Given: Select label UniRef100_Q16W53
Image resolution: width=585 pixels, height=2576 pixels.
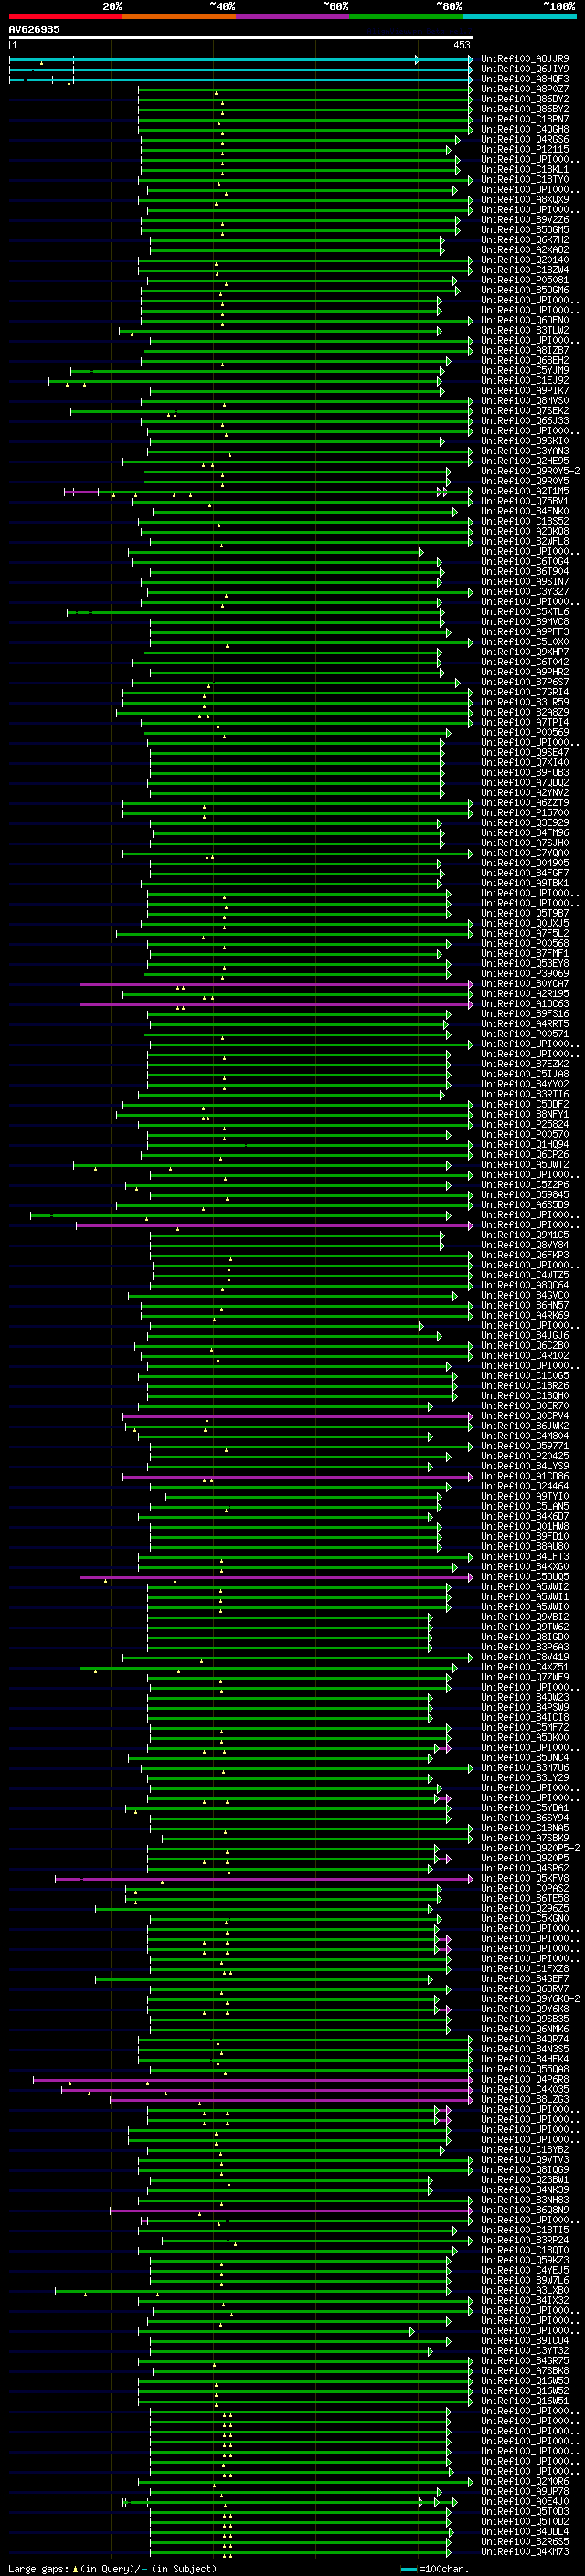Looking at the screenshot, I should coord(525,2380).
